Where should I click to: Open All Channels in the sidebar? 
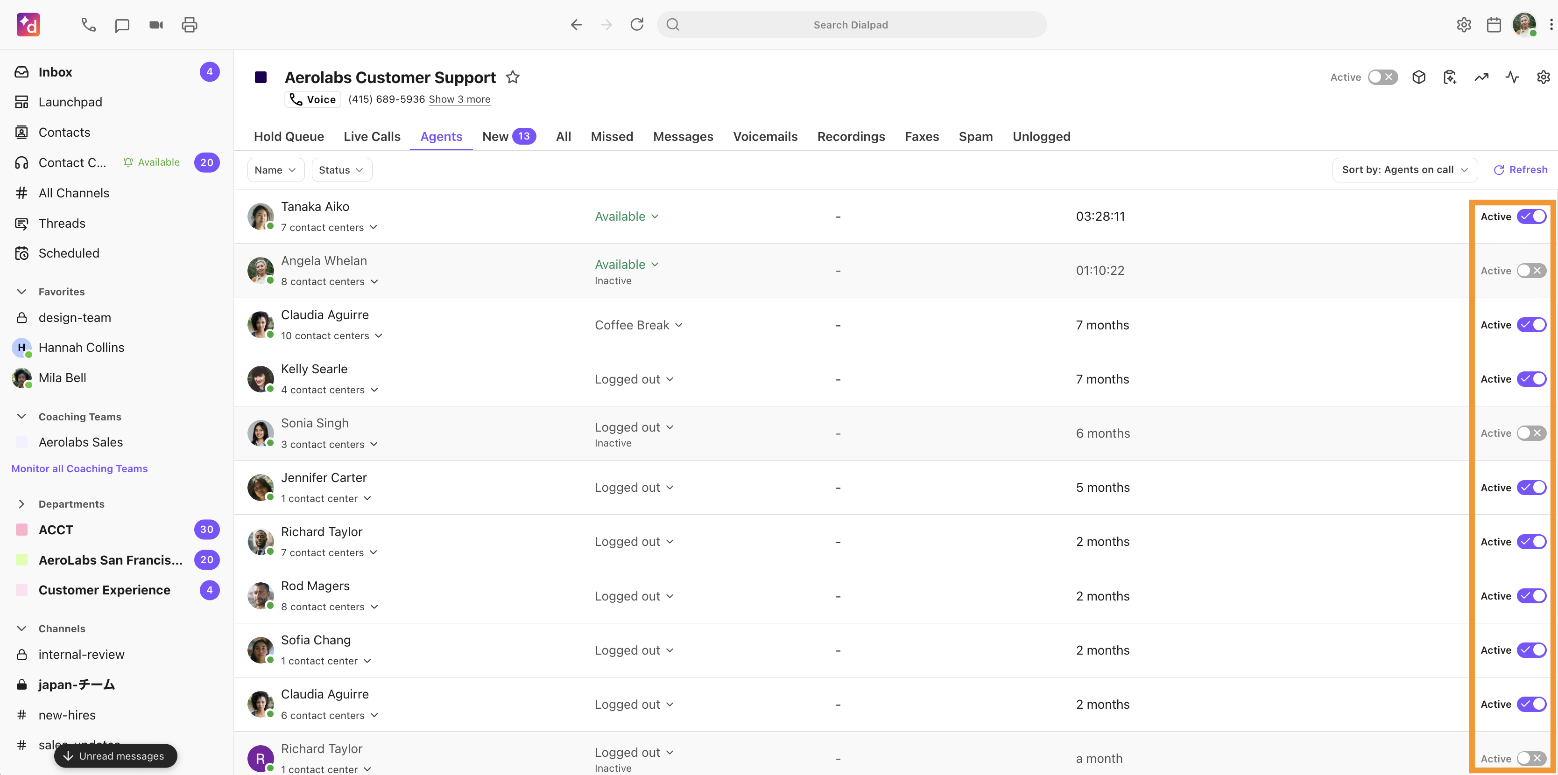coord(117,193)
